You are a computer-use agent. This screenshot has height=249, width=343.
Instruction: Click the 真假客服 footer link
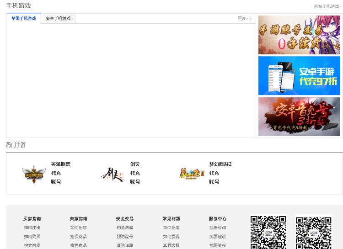click(x=171, y=245)
